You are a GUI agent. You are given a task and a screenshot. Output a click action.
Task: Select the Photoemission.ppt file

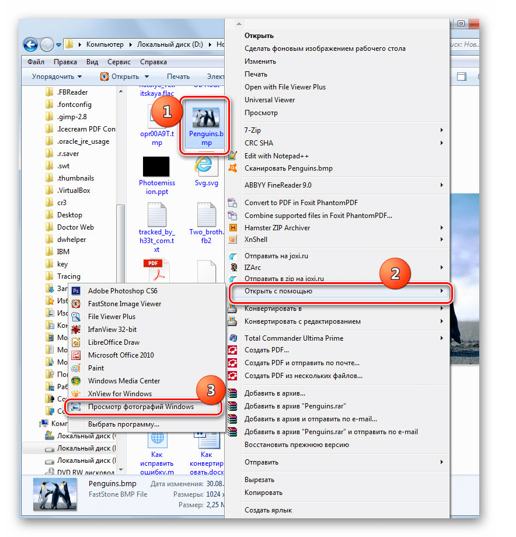[x=156, y=176]
